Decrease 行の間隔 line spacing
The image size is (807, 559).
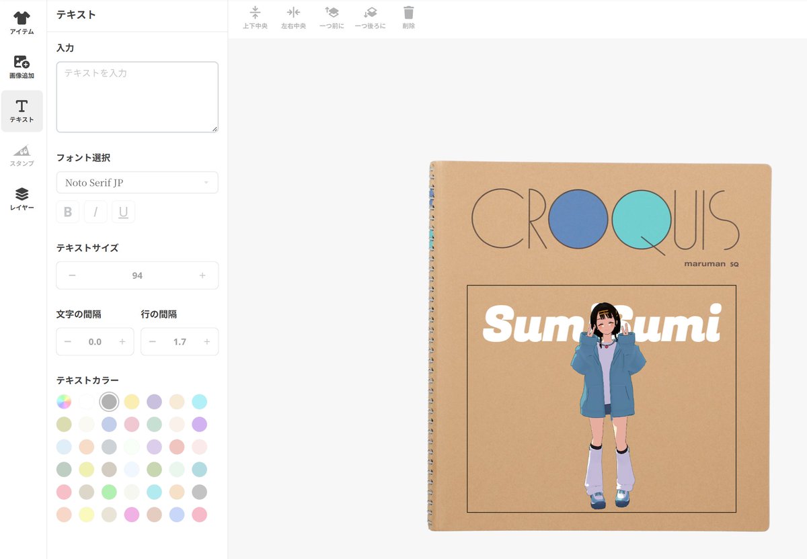click(x=153, y=342)
